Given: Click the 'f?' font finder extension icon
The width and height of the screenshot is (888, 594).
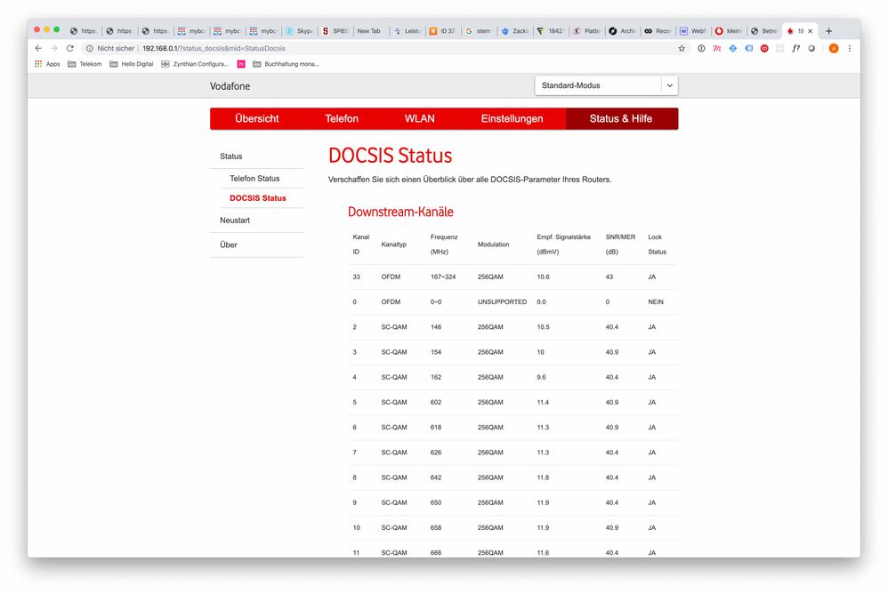Looking at the screenshot, I should click(x=795, y=49).
